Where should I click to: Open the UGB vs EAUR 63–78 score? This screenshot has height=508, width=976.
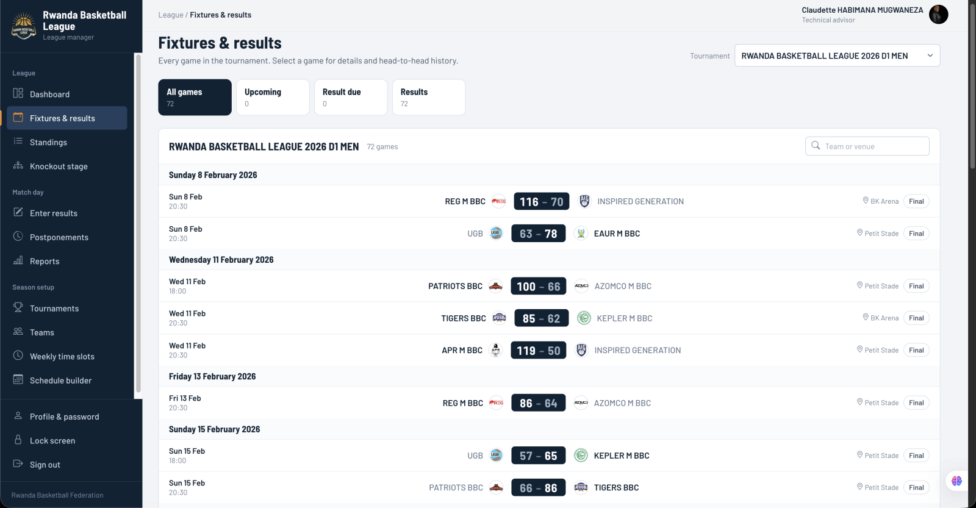coord(539,234)
